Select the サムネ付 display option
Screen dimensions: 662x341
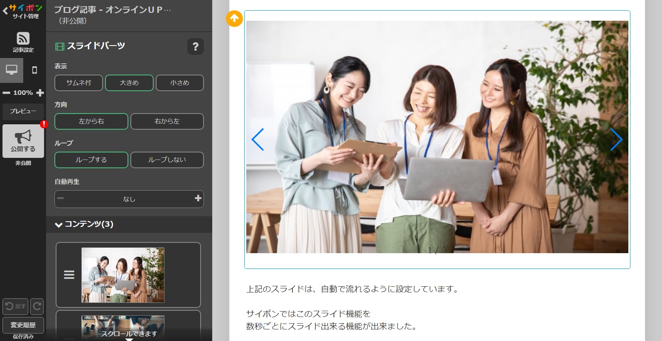pyautogui.click(x=78, y=83)
